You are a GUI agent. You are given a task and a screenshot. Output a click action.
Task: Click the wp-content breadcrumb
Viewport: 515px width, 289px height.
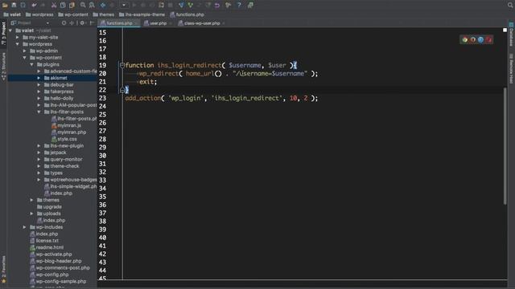click(x=73, y=14)
